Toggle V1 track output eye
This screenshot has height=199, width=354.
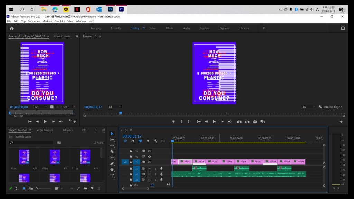coord(149,162)
